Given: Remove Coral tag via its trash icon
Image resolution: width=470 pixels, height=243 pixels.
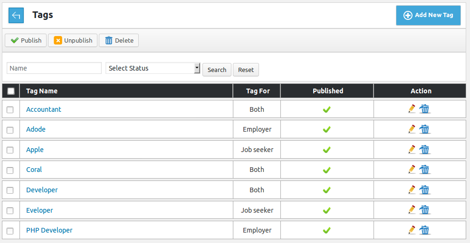Looking at the screenshot, I should (x=424, y=170).
